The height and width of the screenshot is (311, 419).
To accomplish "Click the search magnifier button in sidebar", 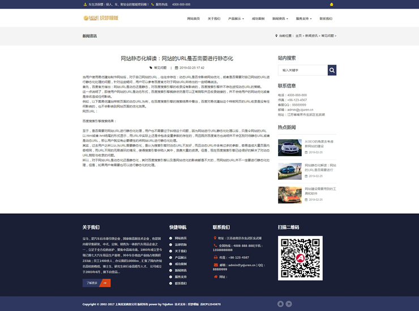I will [332, 70].
